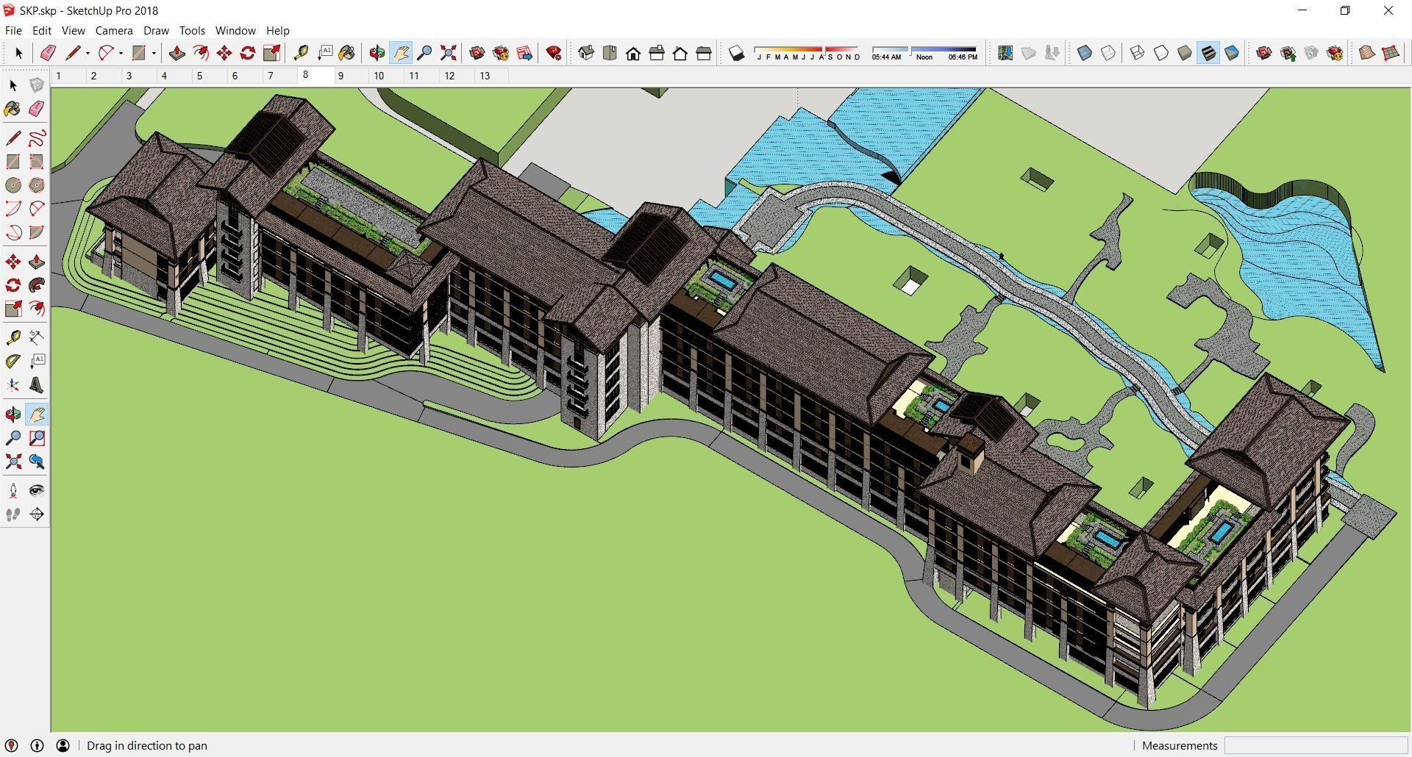1412x757 pixels.
Task: Open the Camera menu
Action: [x=113, y=30]
